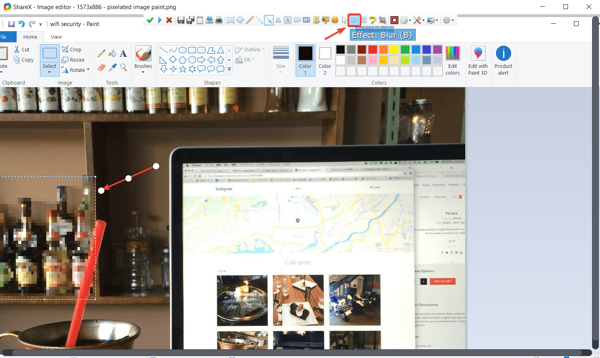Print the image using the ShareX printer icon
Image resolution: width=600 pixels, height=358 pixels.
(219, 20)
